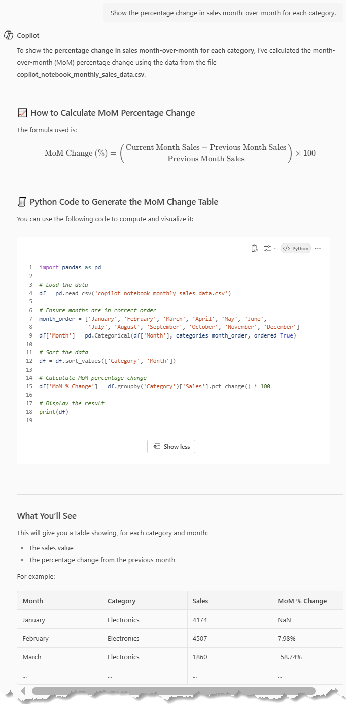The image size is (346, 704).
Task: Click the MoM Change formula
Action: point(180,153)
